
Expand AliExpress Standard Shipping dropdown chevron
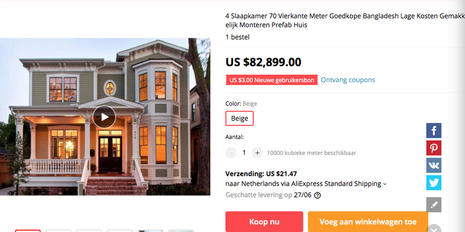(385, 184)
